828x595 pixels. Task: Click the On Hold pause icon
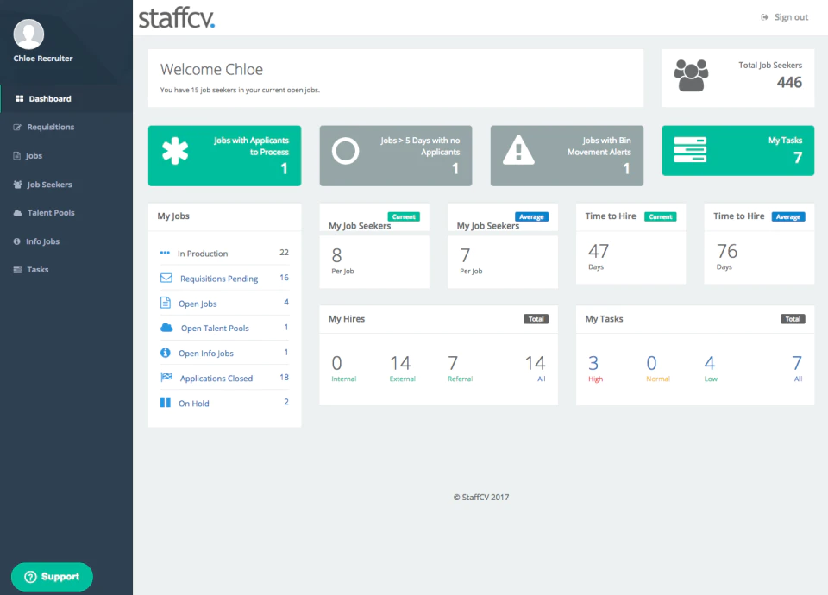click(166, 403)
